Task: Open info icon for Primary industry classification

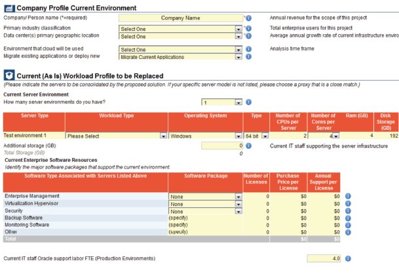Action: [x=248, y=28]
